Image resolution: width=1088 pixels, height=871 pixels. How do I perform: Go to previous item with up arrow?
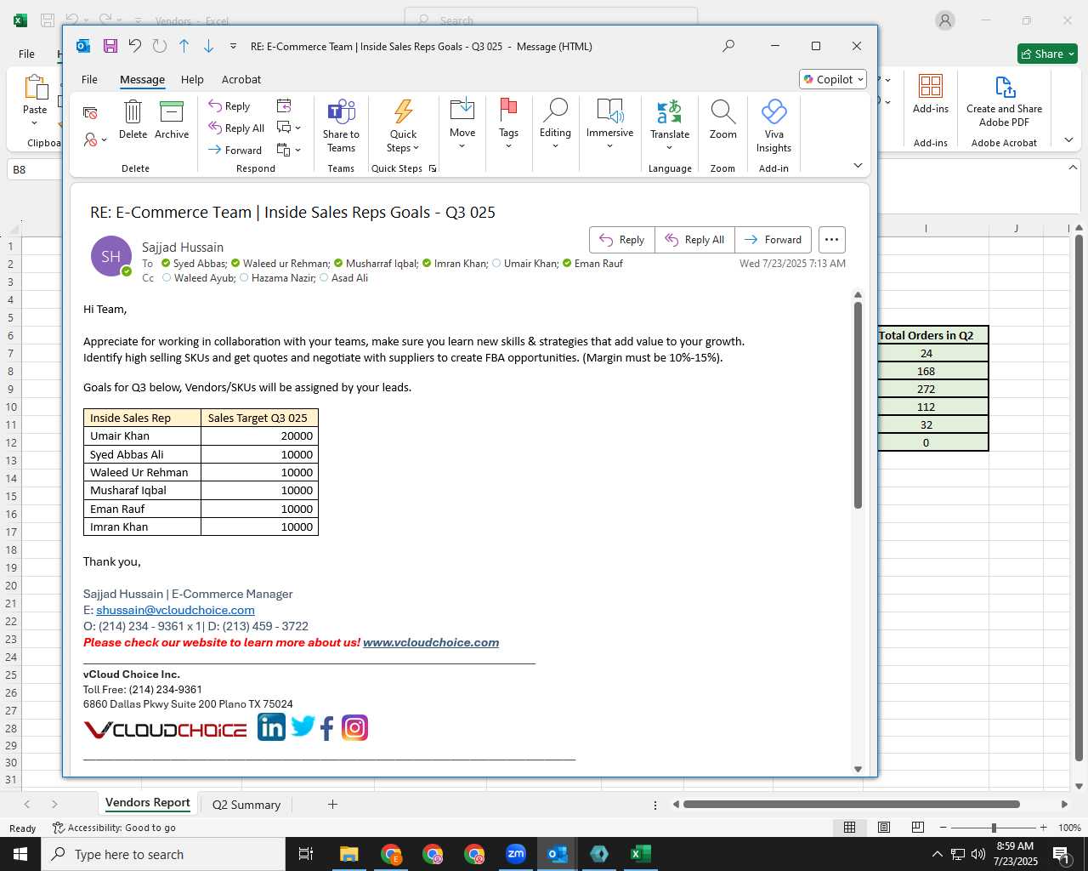[184, 46]
